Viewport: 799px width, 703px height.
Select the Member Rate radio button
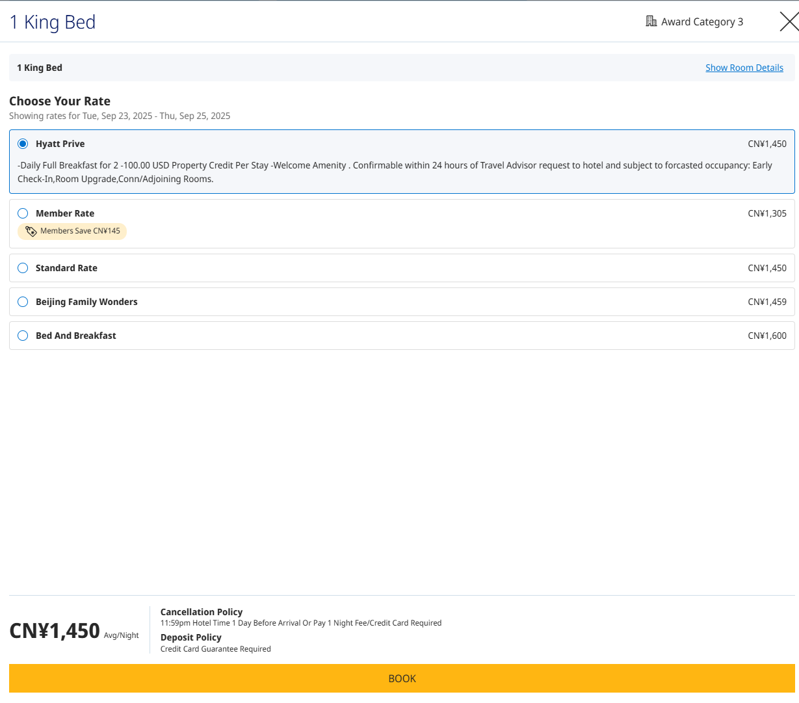click(x=23, y=213)
